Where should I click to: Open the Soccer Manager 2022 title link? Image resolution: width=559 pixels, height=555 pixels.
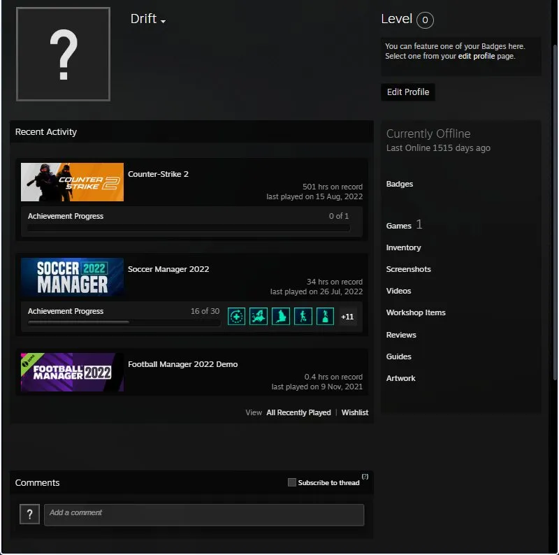pyautogui.click(x=168, y=269)
